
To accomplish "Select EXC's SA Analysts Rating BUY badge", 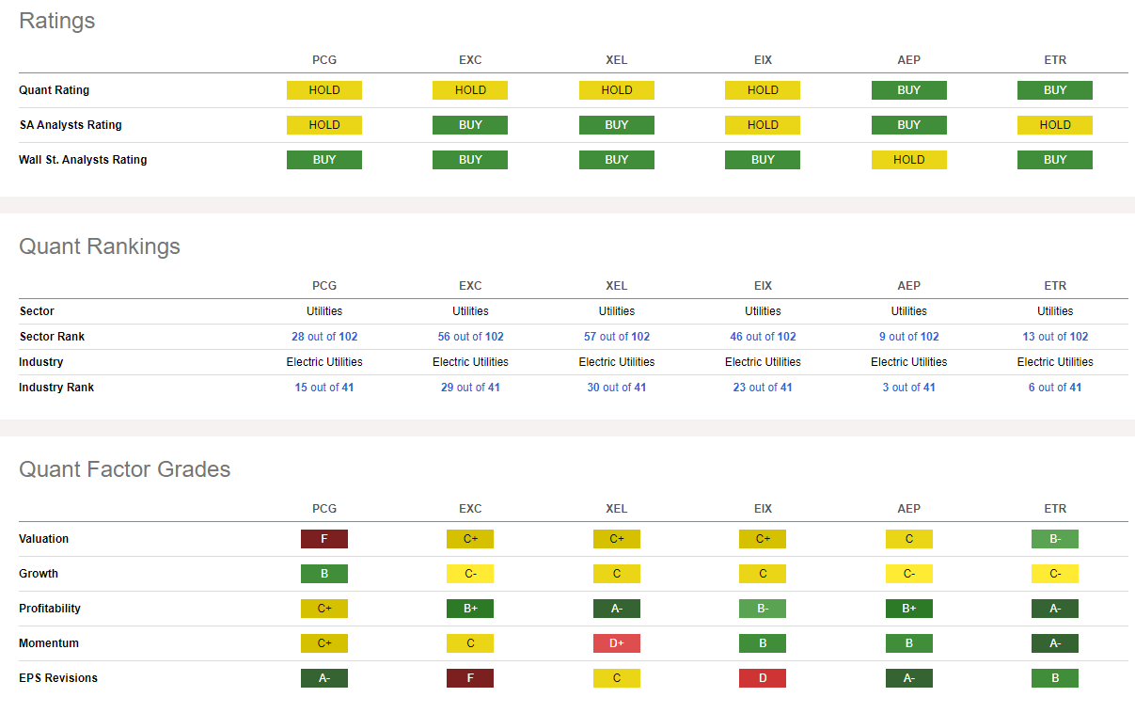I will [470, 125].
